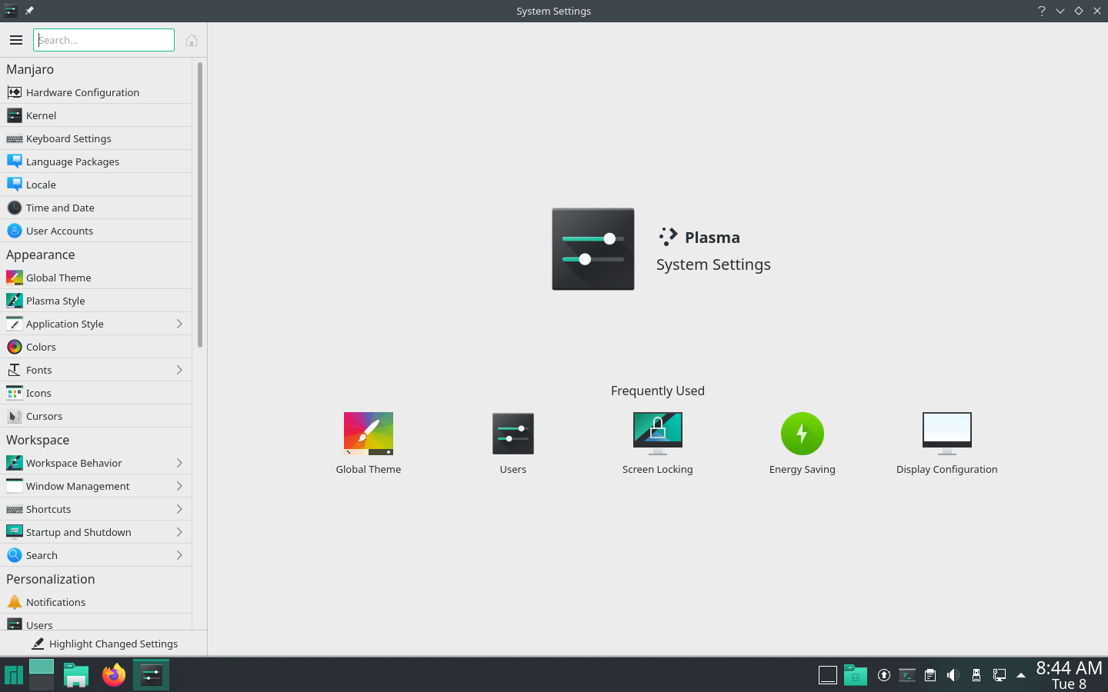
Task: Open removable devices tray icon
Action: tap(976, 675)
